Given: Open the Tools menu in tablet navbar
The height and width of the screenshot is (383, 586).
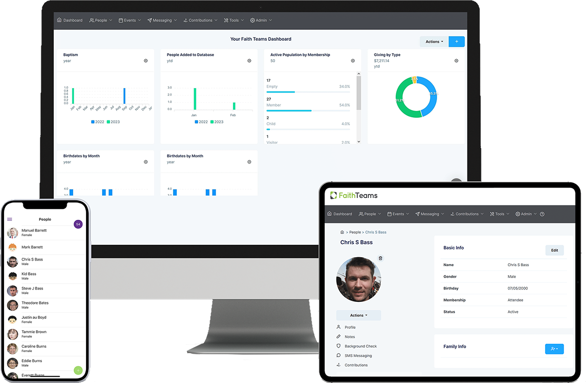Looking at the screenshot, I should click(499, 214).
